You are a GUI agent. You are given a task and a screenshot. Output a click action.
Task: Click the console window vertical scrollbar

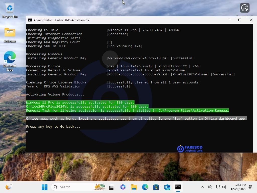point(255,35)
